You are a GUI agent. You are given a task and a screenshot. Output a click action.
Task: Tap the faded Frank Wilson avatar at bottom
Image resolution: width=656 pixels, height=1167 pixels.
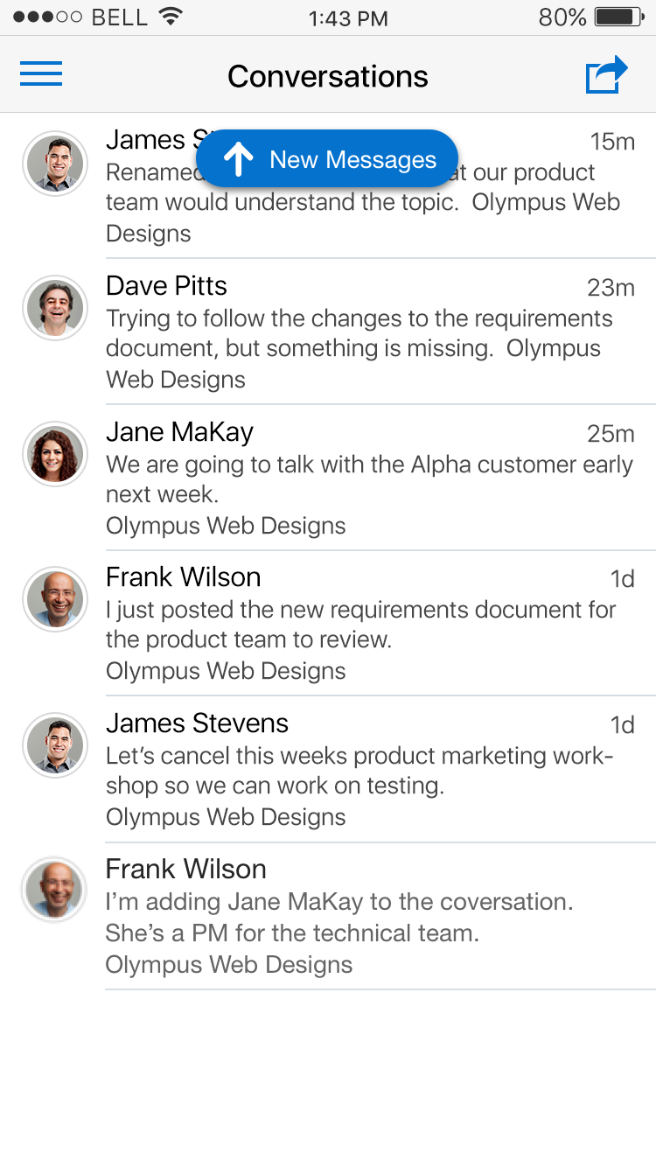pyautogui.click(x=55, y=890)
